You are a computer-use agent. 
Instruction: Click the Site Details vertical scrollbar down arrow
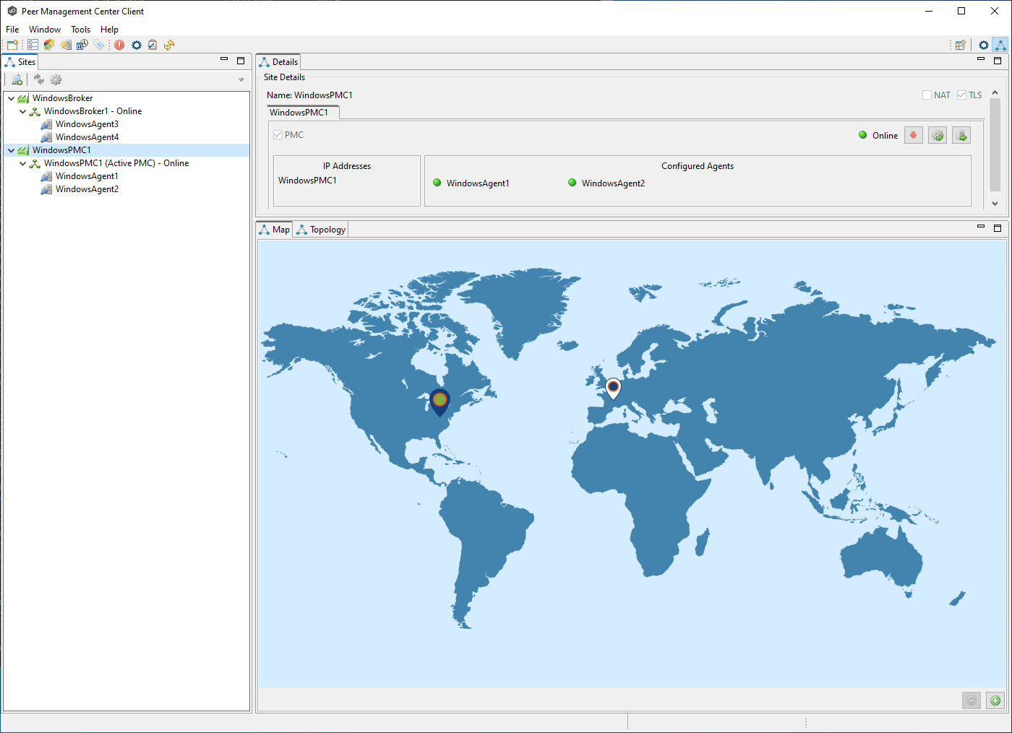[x=995, y=204]
